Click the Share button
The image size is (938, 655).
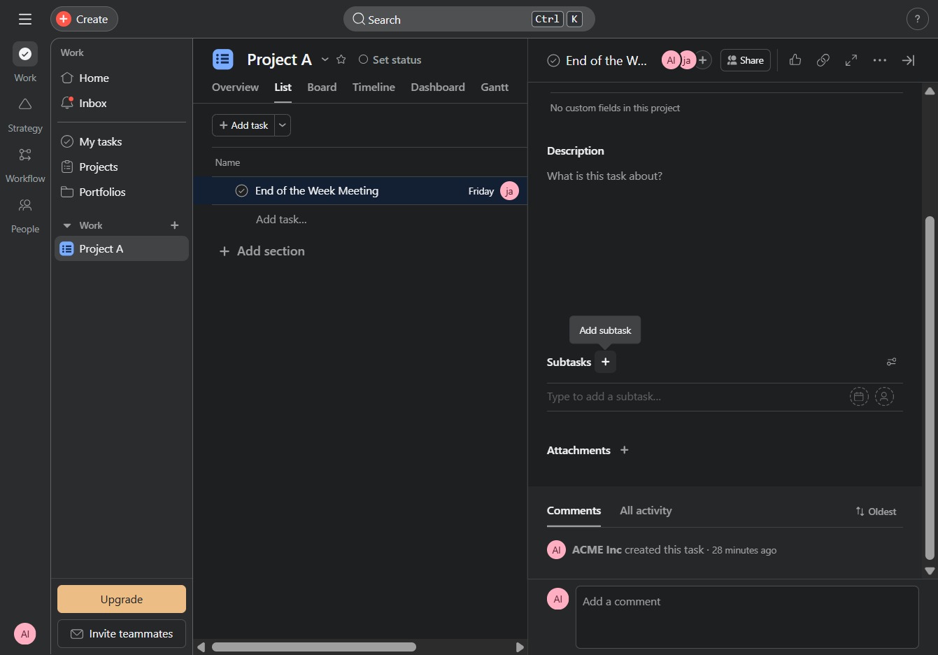(746, 60)
